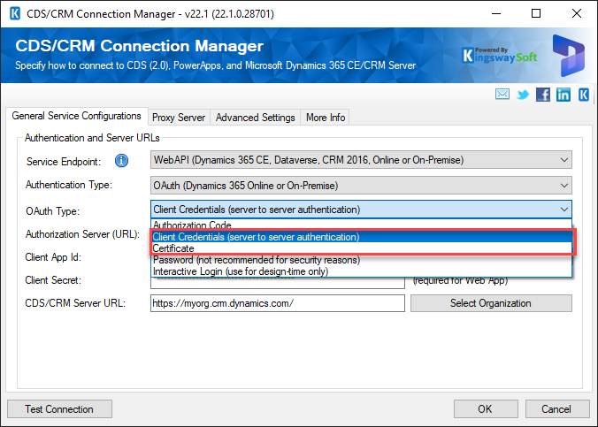Click the KingswaySoft logo in the banner
The height and width of the screenshot is (427, 598).
(x=500, y=56)
